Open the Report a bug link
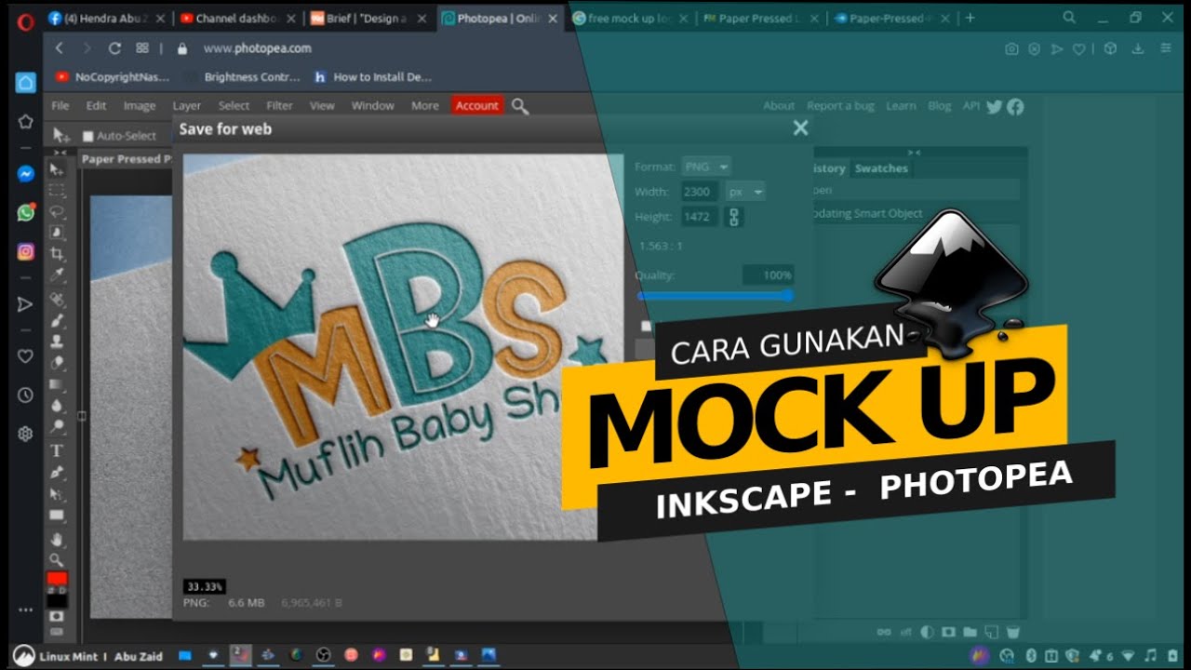This screenshot has width=1191, height=670. 840,106
